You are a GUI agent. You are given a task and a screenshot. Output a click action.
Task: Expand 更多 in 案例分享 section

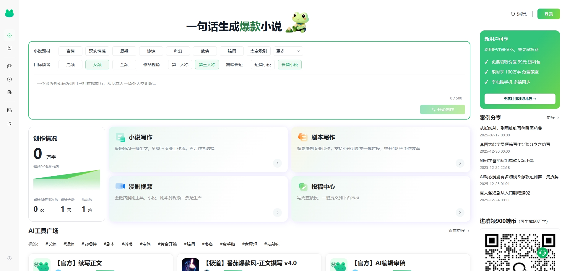(553, 117)
